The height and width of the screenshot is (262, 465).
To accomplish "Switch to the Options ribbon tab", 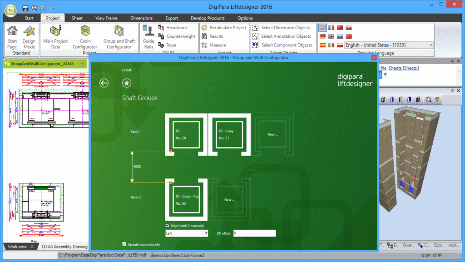I will click(x=245, y=18).
